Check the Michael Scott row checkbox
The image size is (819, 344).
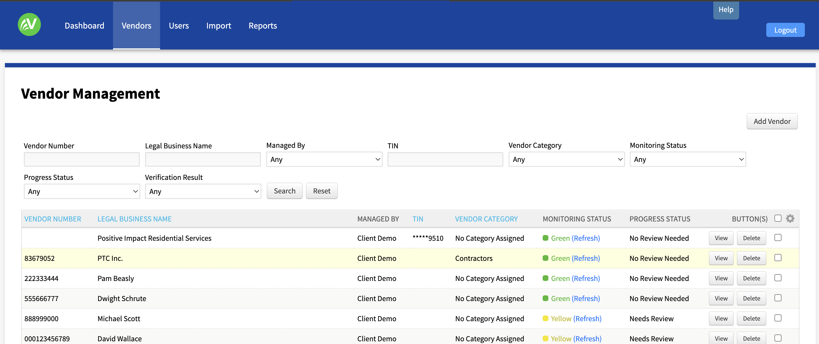pos(778,318)
